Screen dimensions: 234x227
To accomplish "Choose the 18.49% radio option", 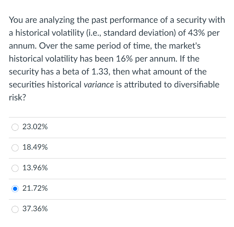I will [15, 148].
